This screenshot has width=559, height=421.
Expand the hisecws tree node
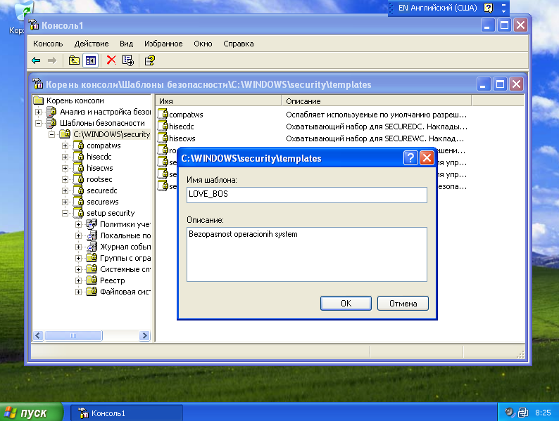point(65,168)
